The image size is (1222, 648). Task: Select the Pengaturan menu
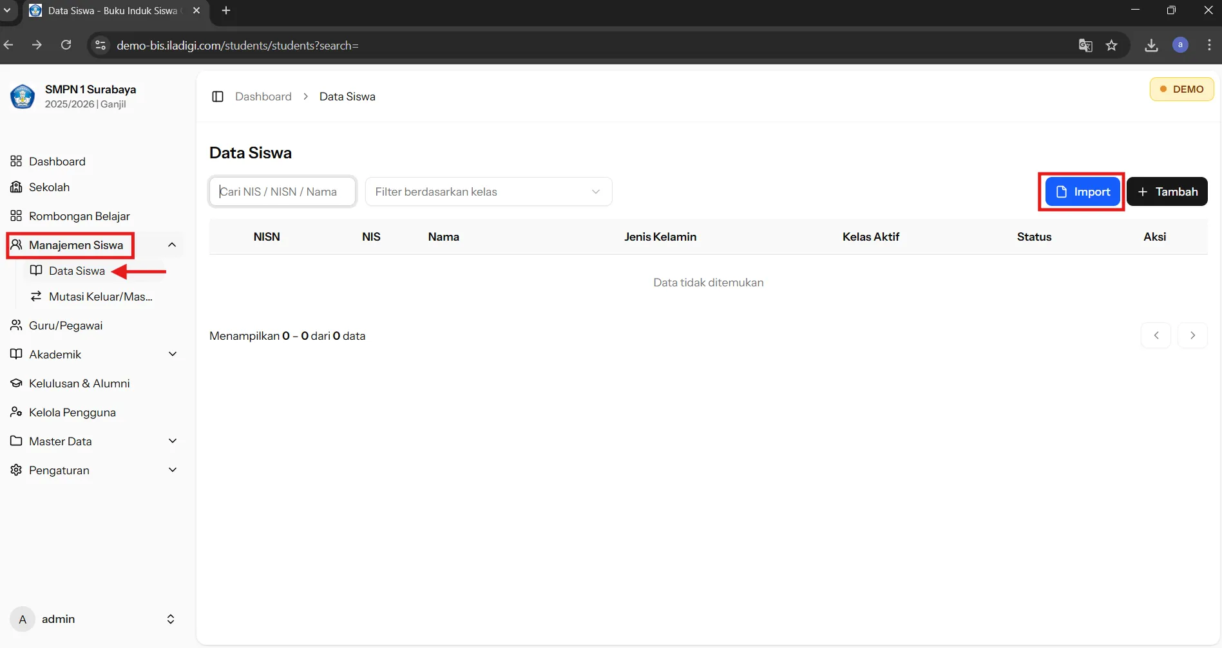pos(59,470)
